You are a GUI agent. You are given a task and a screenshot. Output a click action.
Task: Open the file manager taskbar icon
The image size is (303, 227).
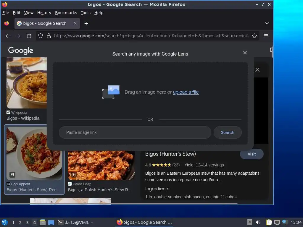click(x=43, y=222)
